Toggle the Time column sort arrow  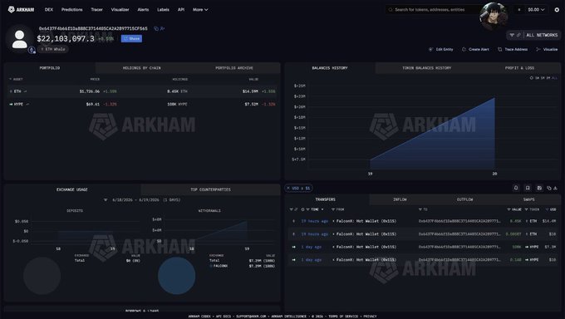click(x=322, y=209)
